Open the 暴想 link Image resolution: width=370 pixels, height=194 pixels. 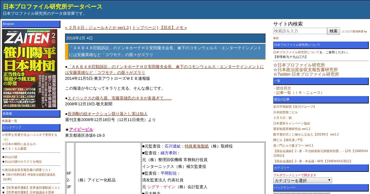point(276,38)
